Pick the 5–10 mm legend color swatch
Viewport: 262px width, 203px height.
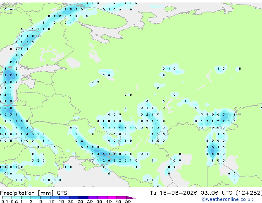[x=45, y=198]
